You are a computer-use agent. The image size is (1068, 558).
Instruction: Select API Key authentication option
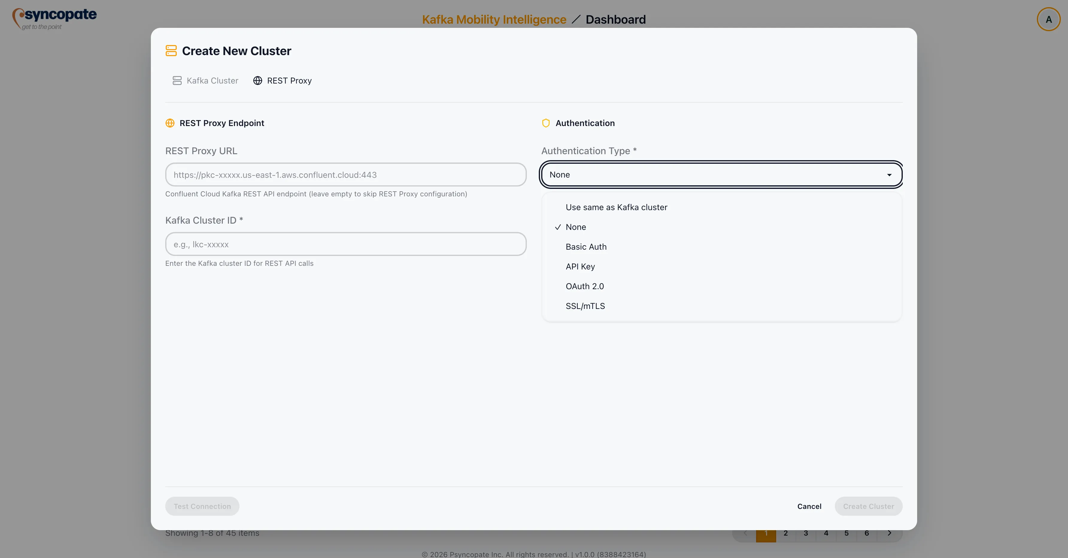(x=580, y=266)
